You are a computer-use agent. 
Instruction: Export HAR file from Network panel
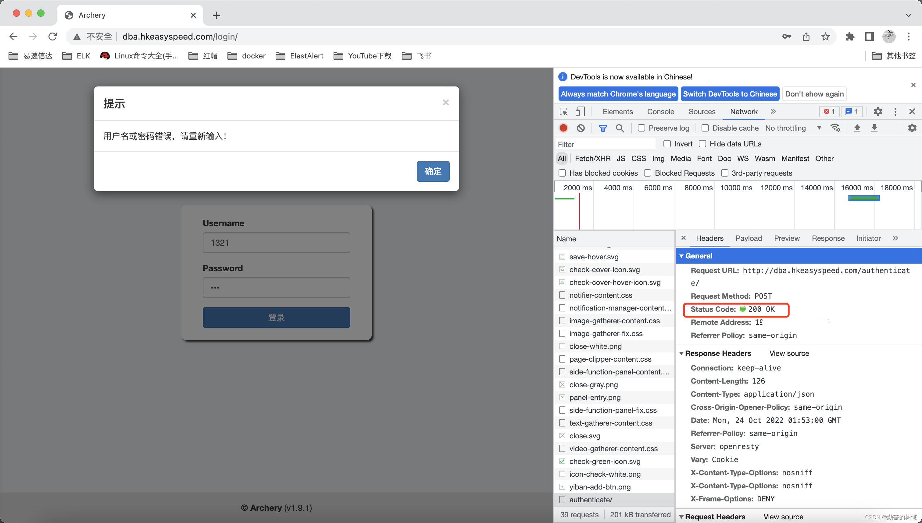(874, 128)
